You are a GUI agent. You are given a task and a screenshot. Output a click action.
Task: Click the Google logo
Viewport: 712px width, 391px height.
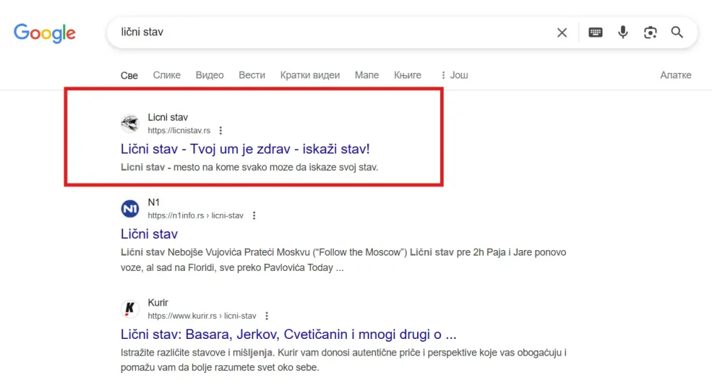pyautogui.click(x=44, y=33)
